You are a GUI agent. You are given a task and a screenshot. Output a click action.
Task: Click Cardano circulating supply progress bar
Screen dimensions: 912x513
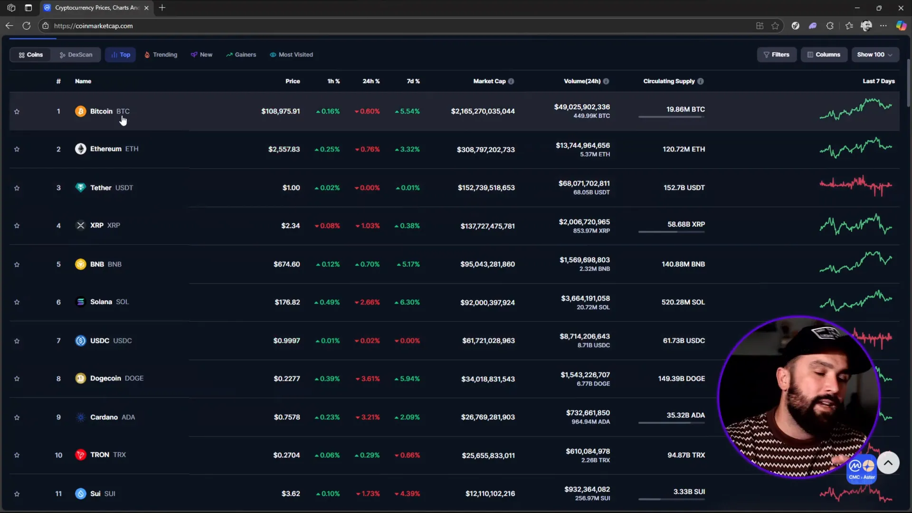point(672,423)
